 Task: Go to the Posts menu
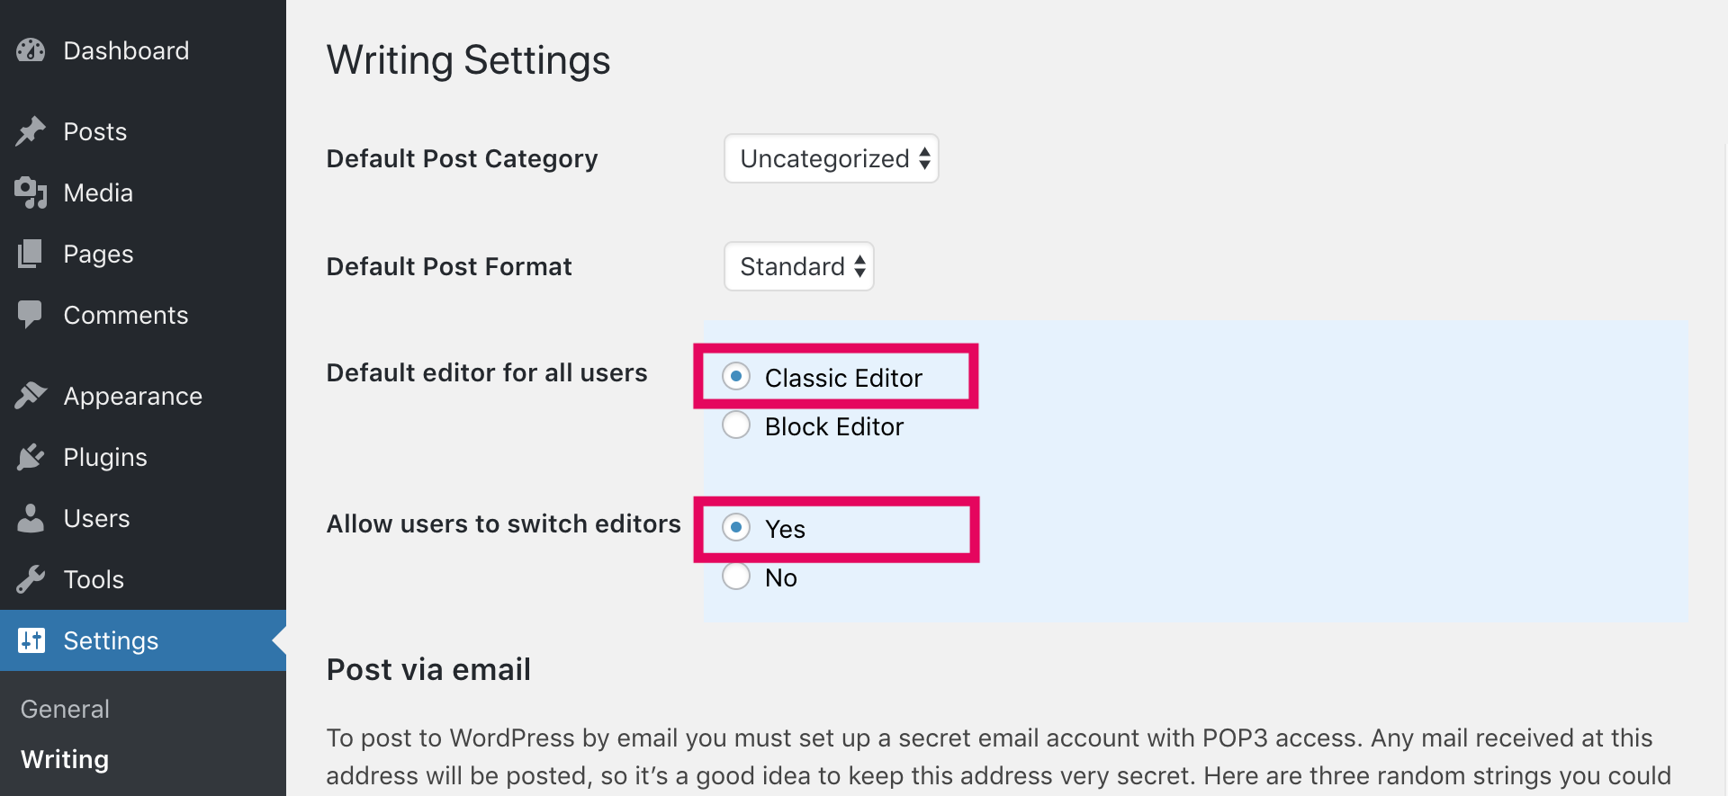[x=95, y=131]
